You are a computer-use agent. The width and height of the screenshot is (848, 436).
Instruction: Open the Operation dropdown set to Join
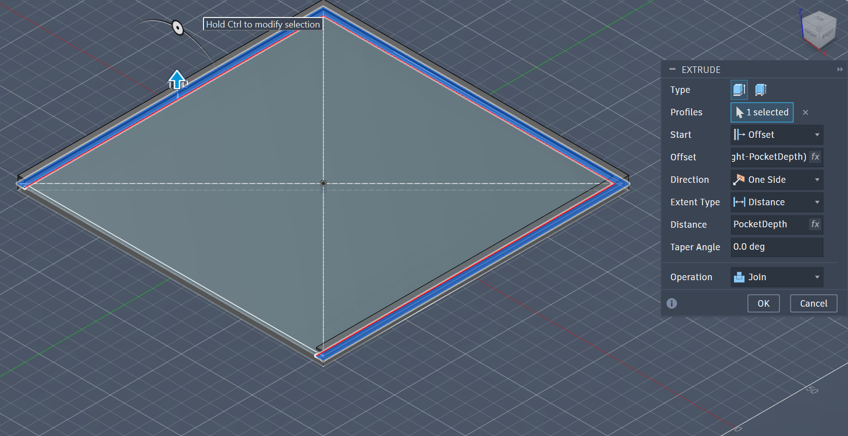coord(777,277)
